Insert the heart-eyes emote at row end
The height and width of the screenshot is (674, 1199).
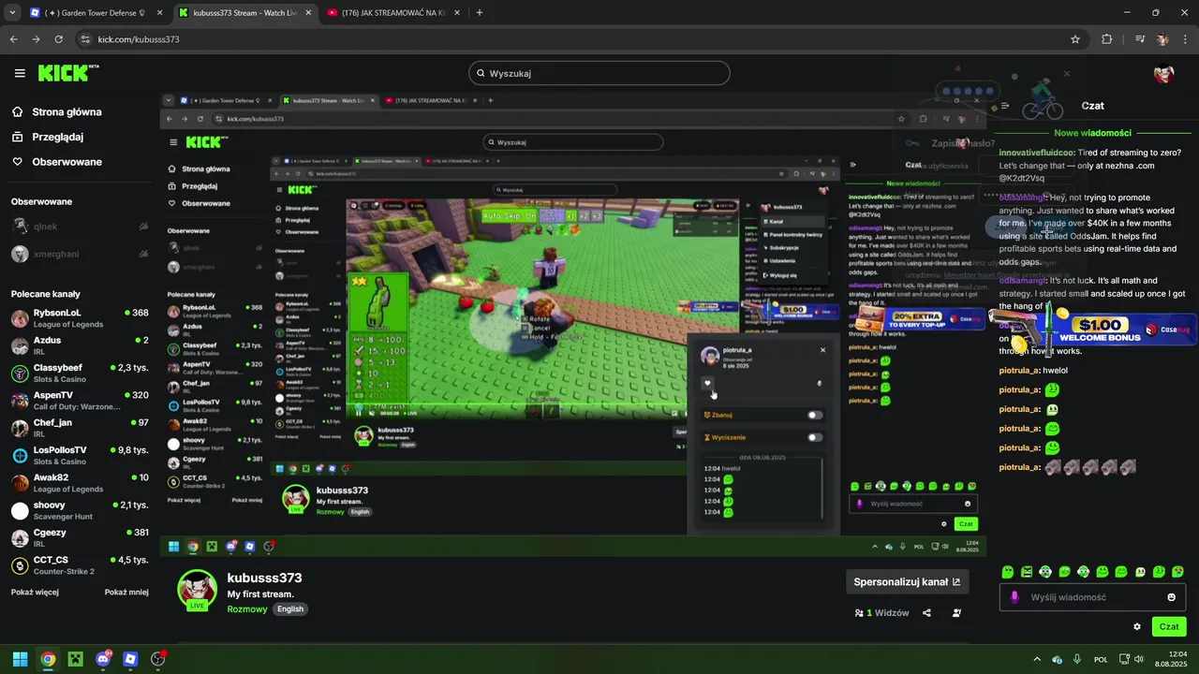click(1177, 572)
